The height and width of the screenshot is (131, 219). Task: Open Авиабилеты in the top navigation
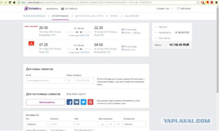pos(52,9)
